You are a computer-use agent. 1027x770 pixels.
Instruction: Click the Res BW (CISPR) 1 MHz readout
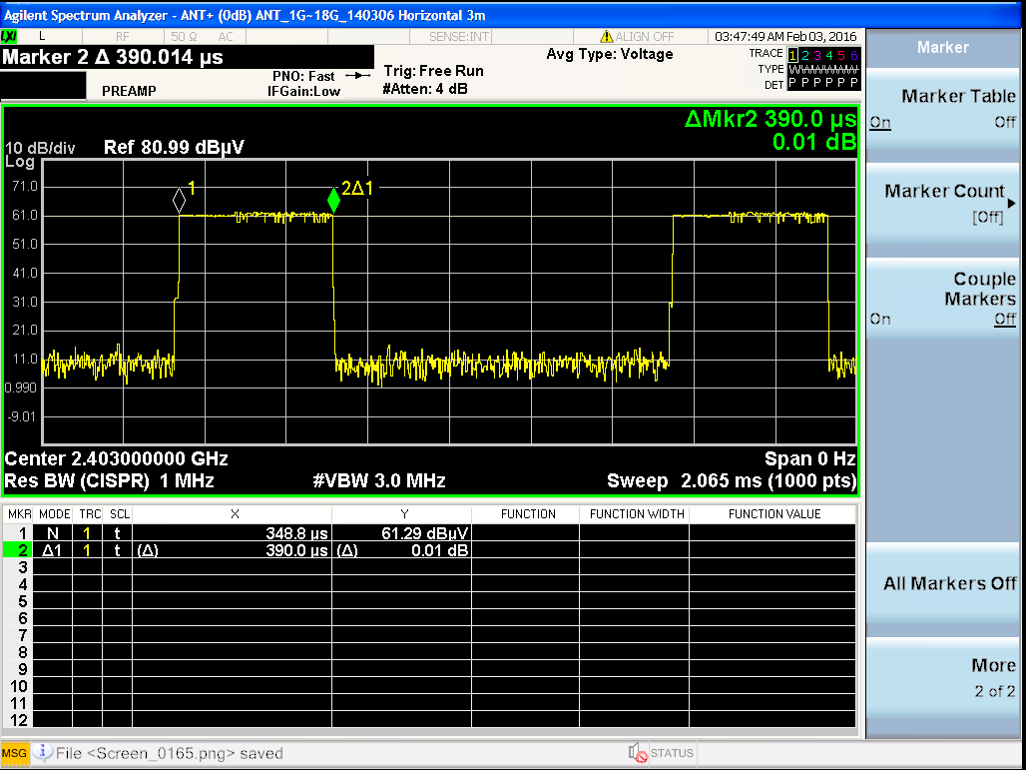[109, 481]
